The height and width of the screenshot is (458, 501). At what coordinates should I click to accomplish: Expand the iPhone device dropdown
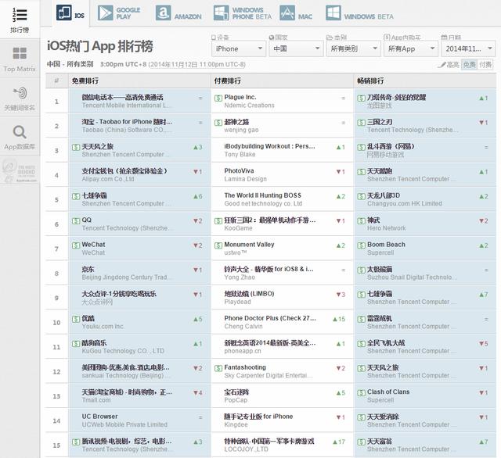pyautogui.click(x=238, y=48)
